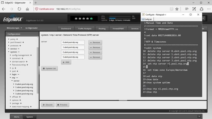This screenshot has height=119, width=212.
Task: Open the browser Hub icon
Action: coord(187,9)
